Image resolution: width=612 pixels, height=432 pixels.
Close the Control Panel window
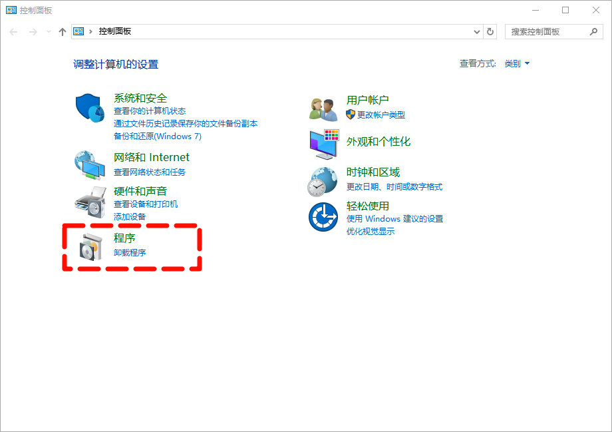[x=595, y=10]
